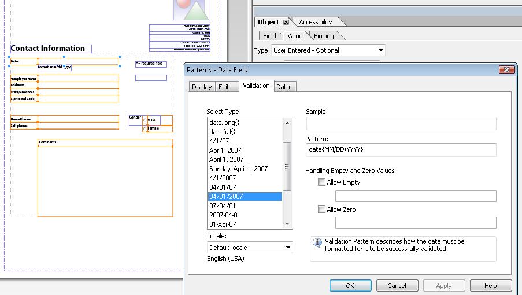Close the Patterns - Date Field dialog
The height and width of the screenshot is (295, 522).
pyautogui.click(x=506, y=69)
